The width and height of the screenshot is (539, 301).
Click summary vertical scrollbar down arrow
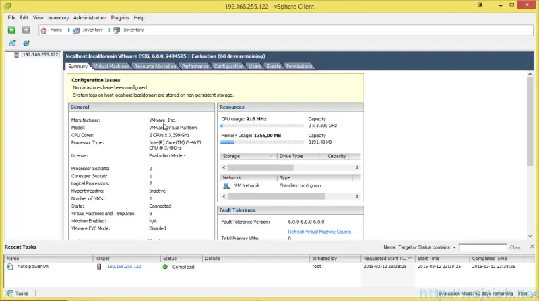pos(530,236)
